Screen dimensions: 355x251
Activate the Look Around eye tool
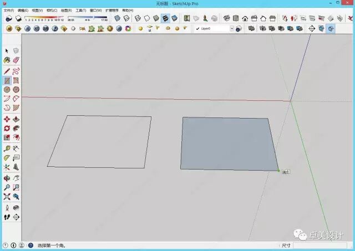(16, 208)
